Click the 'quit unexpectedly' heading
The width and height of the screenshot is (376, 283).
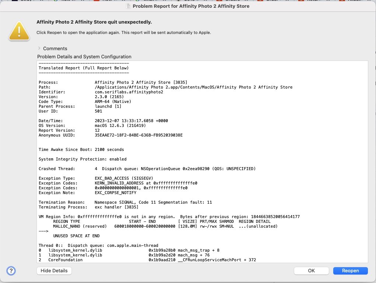coord(94,22)
